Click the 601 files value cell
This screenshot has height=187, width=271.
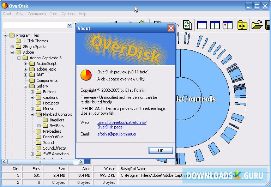point(32,175)
